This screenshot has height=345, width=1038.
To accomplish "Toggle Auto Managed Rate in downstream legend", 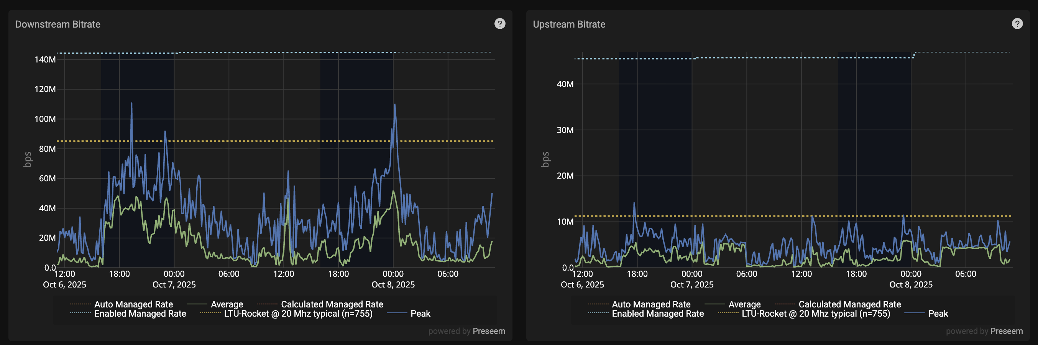I will coord(133,304).
